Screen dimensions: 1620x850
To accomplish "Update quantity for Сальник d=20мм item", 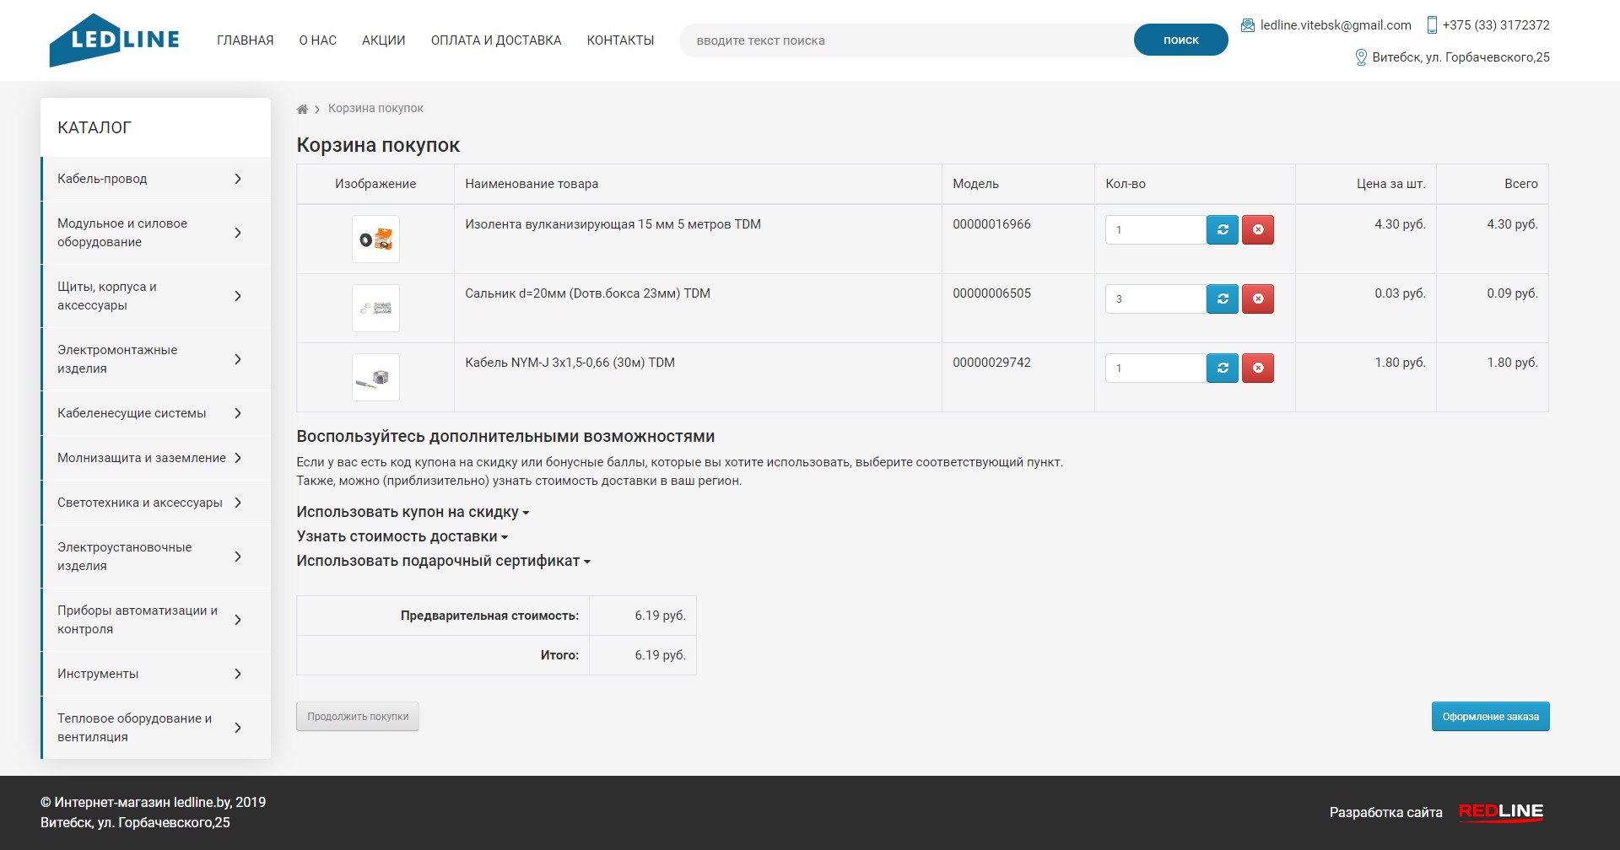I will (1222, 299).
